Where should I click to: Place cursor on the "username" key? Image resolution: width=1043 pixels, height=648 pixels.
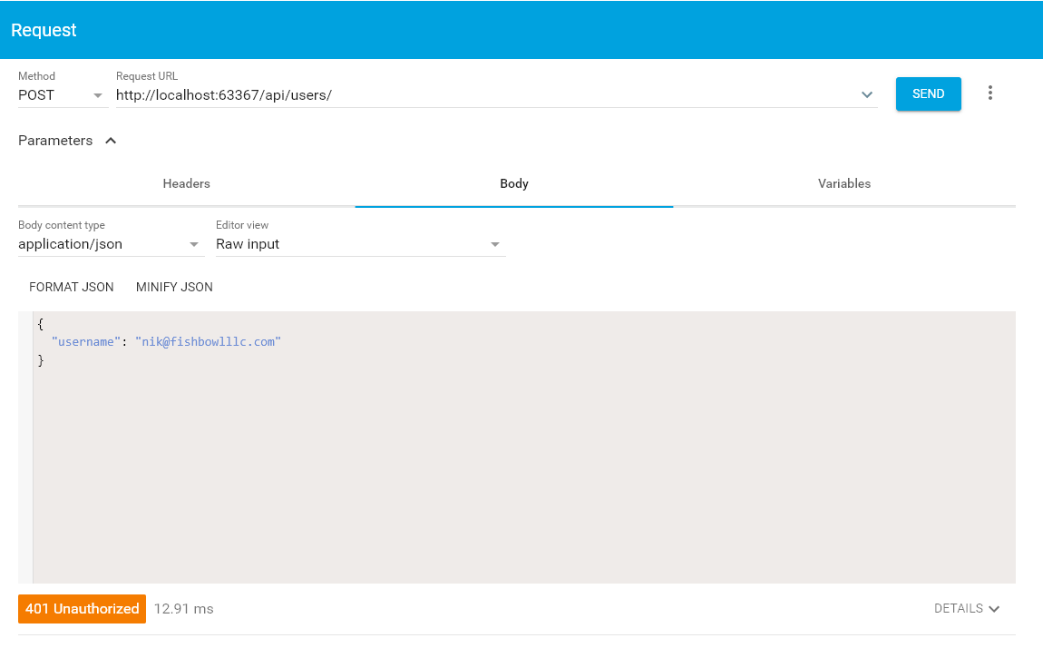point(86,342)
